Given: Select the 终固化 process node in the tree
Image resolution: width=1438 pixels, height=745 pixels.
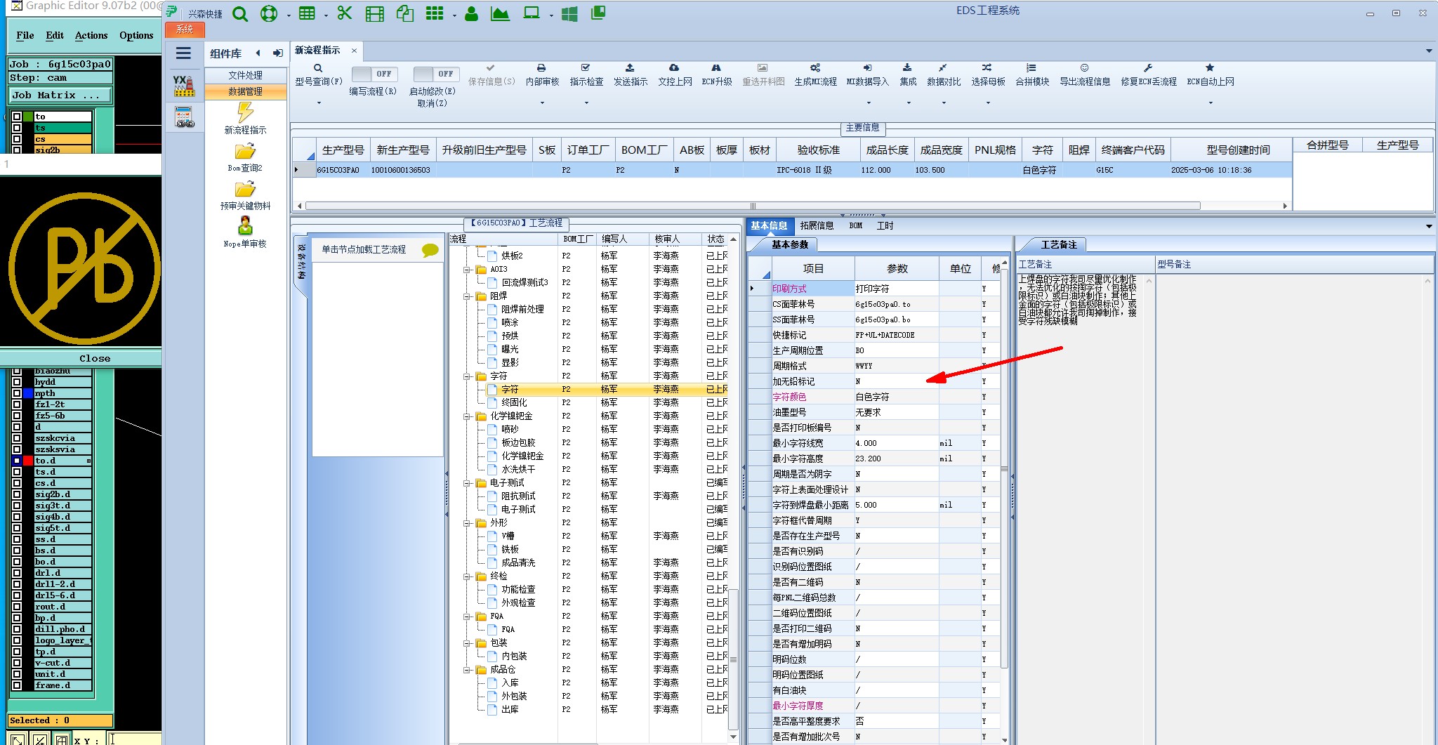Looking at the screenshot, I should (x=514, y=403).
